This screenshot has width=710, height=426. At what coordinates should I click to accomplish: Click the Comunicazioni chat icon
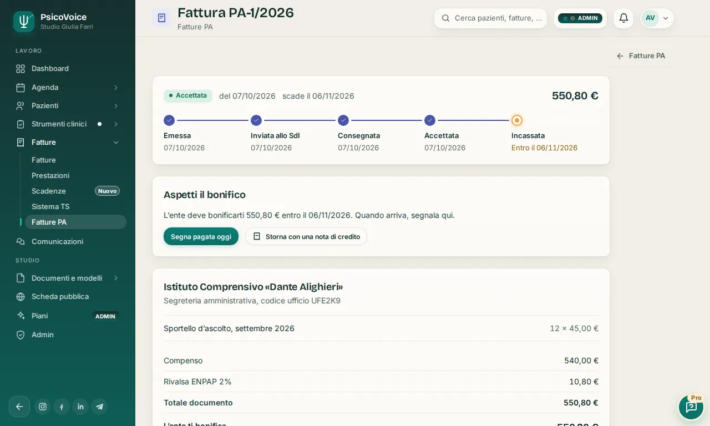coord(21,242)
